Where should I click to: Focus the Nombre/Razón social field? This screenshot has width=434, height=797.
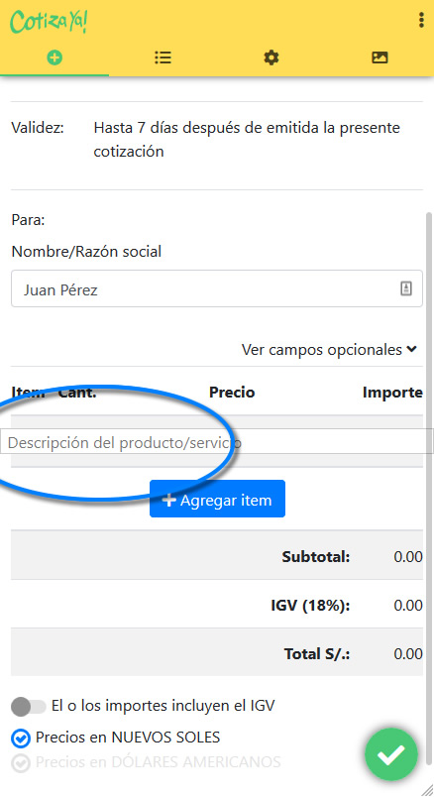click(216, 288)
